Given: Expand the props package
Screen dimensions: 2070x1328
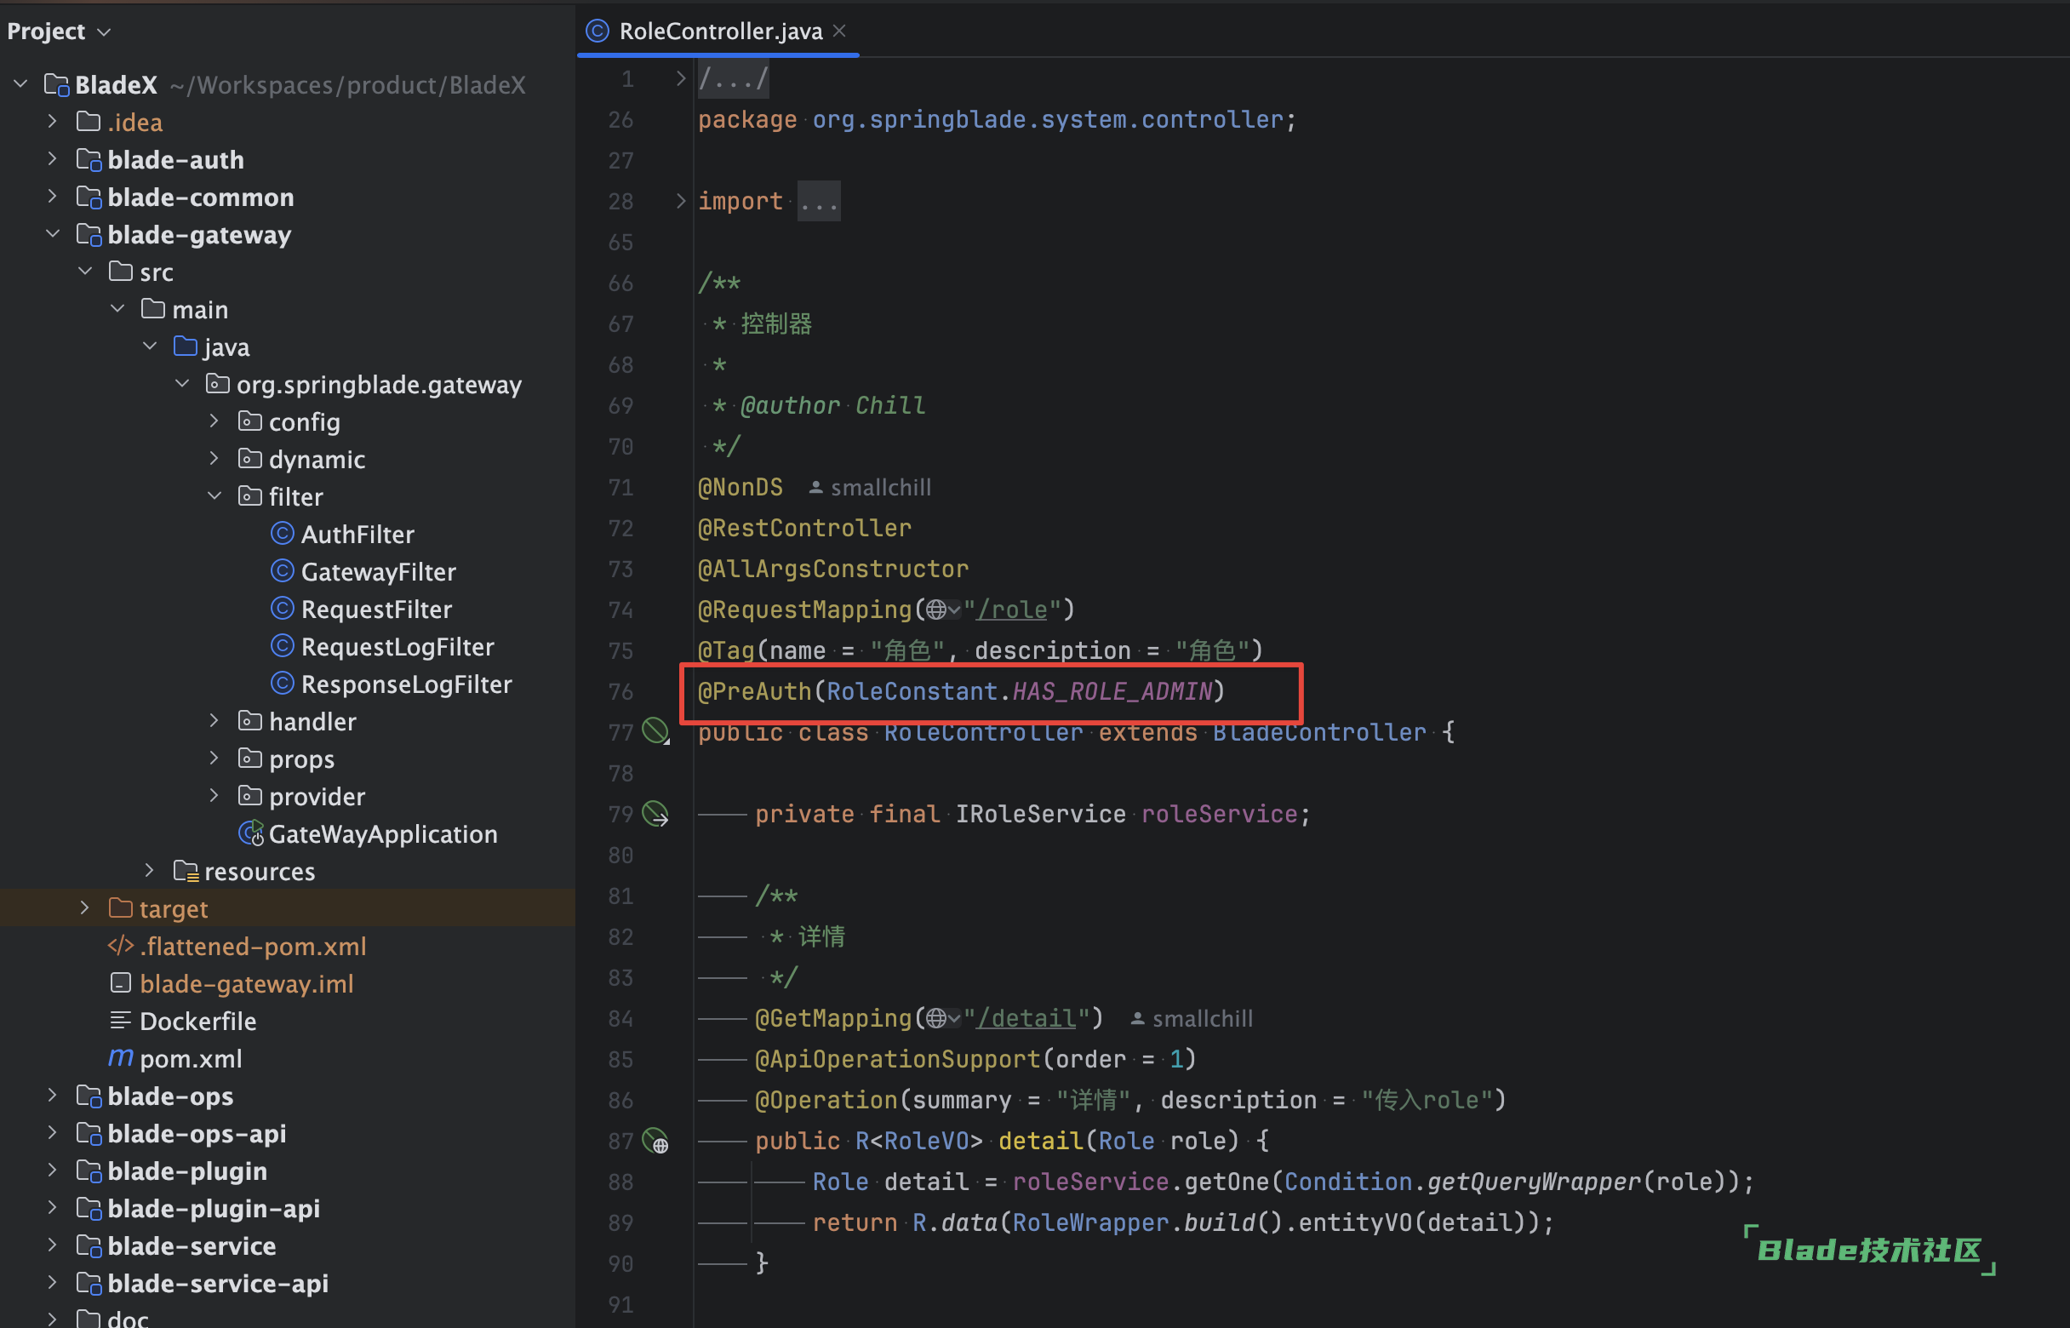Looking at the screenshot, I should tap(214, 758).
